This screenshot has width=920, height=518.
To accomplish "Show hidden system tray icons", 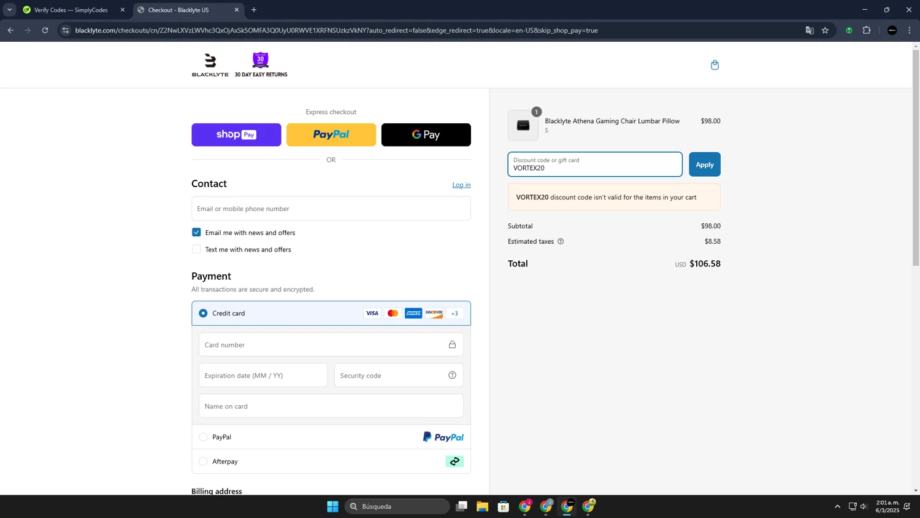I will (837, 506).
